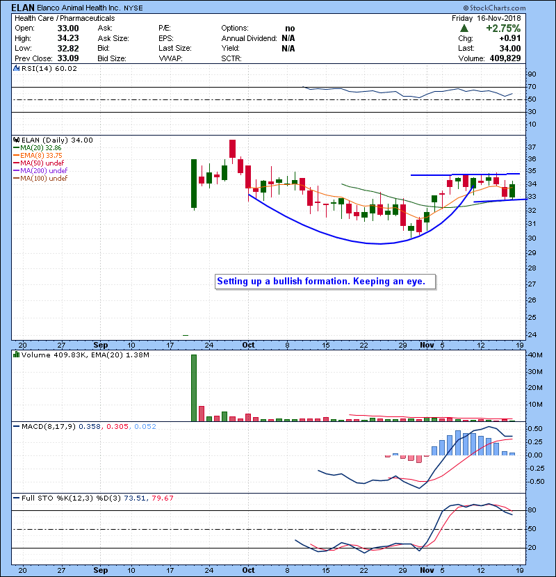Click the Annual Dividend label

(249, 38)
